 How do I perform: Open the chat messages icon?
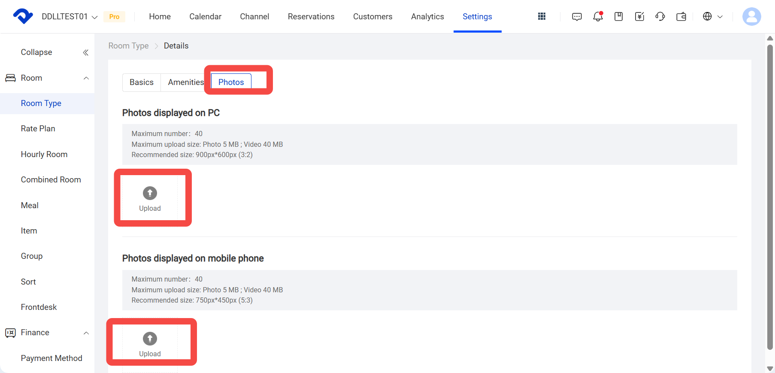[x=577, y=16]
